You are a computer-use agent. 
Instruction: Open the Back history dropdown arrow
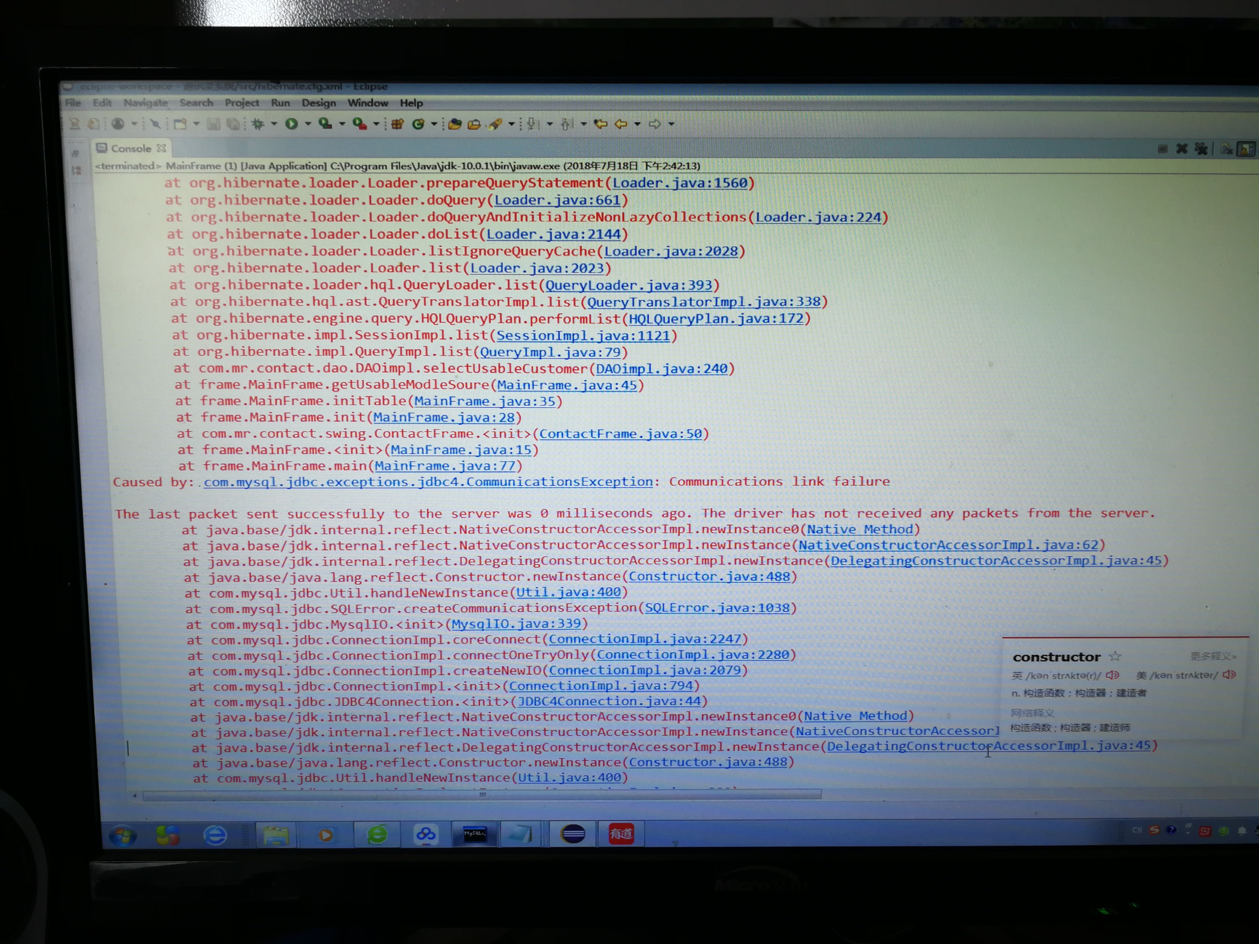pos(637,123)
